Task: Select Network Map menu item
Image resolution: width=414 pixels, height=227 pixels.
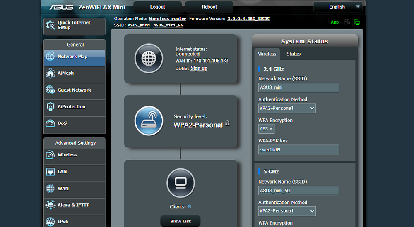Action: pyautogui.click(x=75, y=58)
